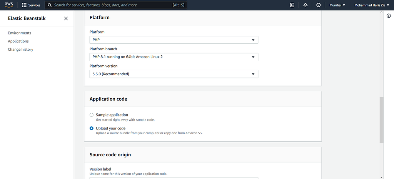Open the info panel icon

pos(389,16)
